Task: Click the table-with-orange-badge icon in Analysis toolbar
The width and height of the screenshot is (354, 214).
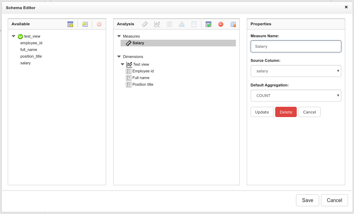Action: tap(233, 24)
